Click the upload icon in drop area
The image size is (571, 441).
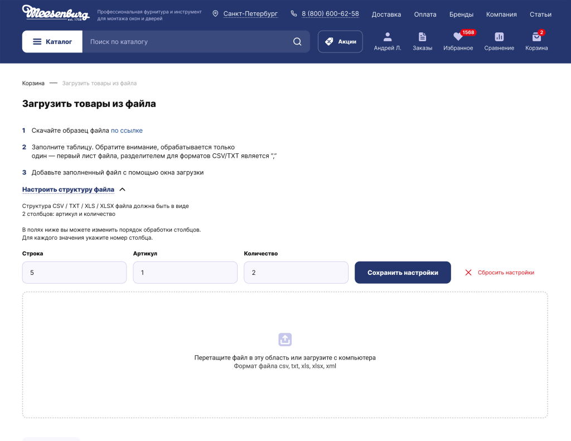pos(285,339)
